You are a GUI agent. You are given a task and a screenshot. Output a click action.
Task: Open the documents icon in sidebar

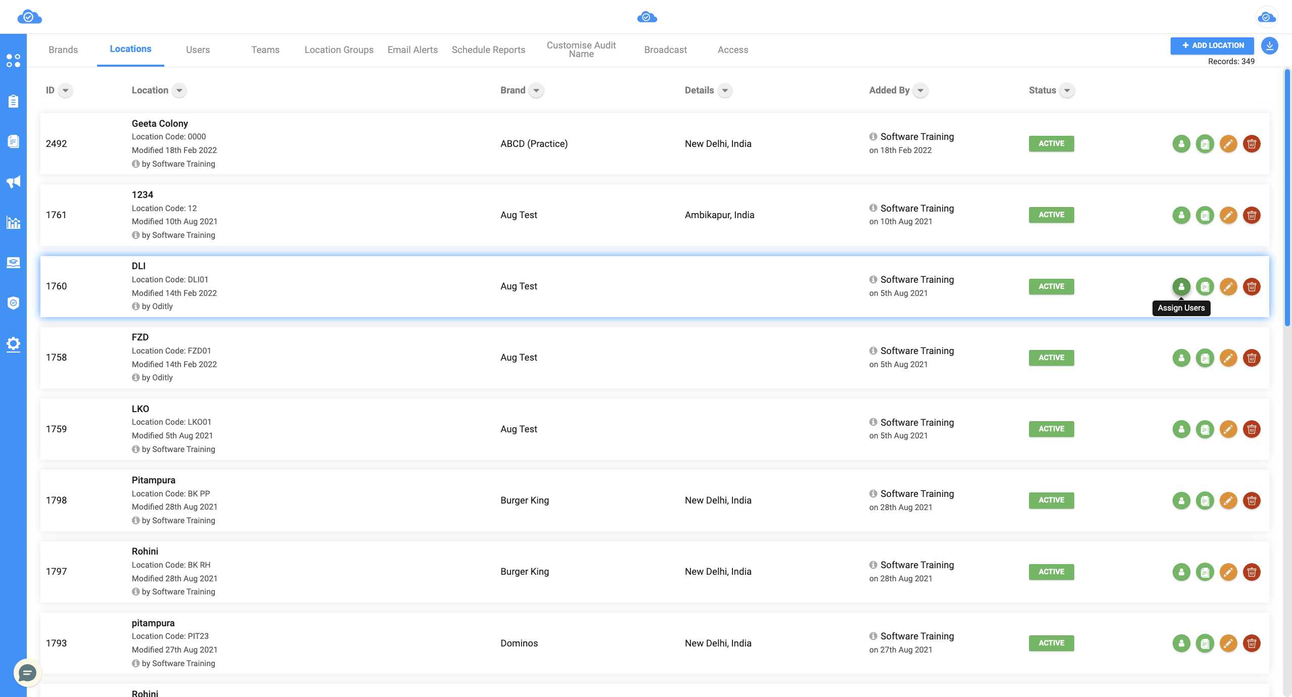pyautogui.click(x=13, y=141)
